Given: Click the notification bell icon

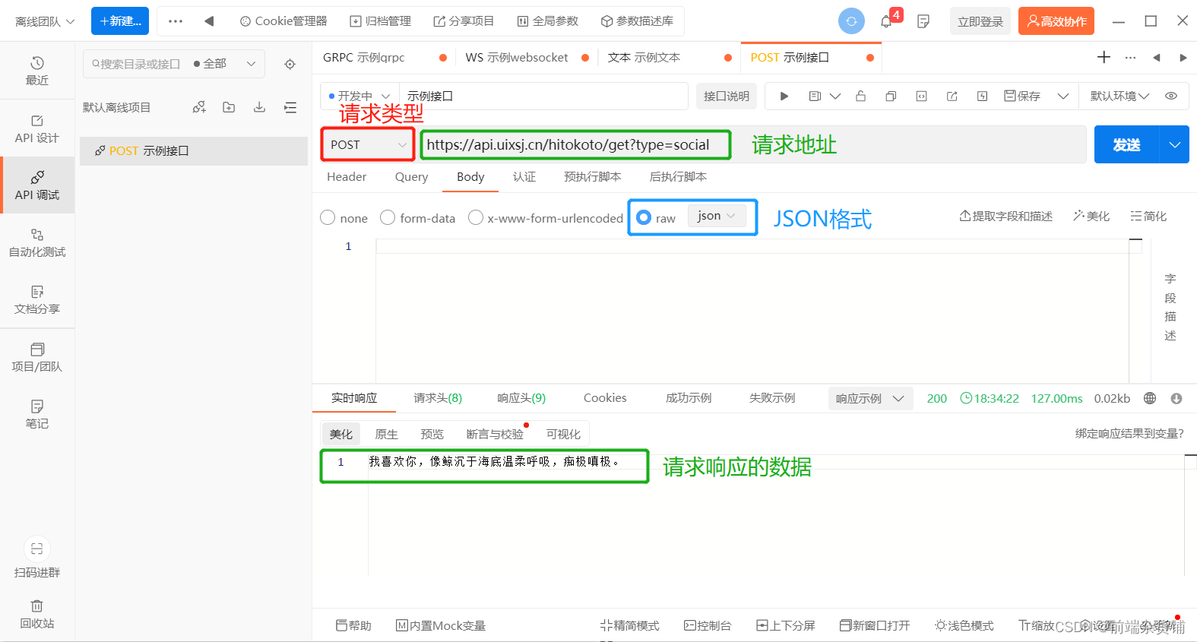Looking at the screenshot, I should pyautogui.click(x=886, y=21).
